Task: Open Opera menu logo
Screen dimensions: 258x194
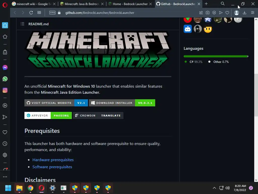Action: tap(5, 5)
